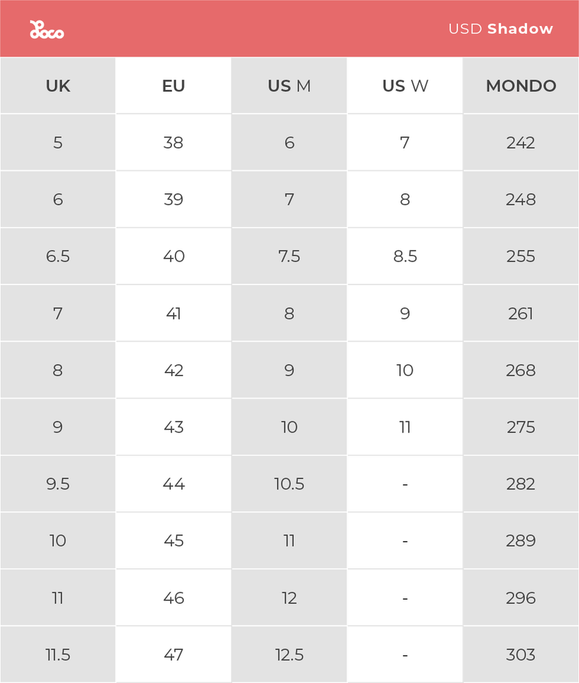
Task: Click the USD Shadow title text
Action: 500,29
